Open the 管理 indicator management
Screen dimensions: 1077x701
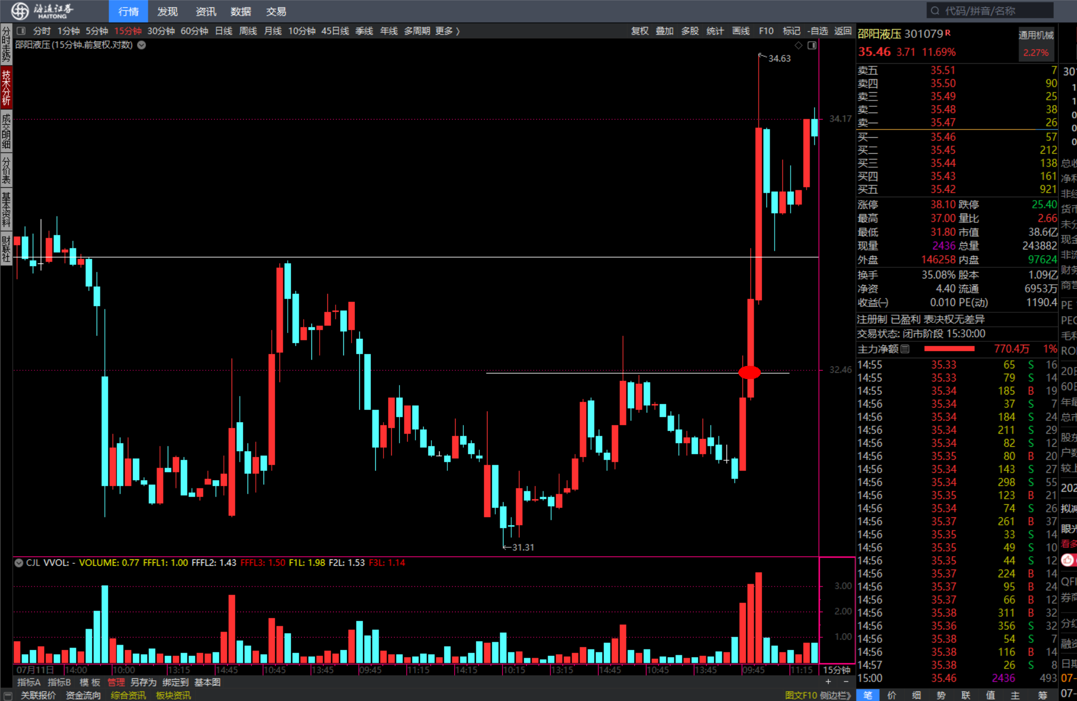116,682
